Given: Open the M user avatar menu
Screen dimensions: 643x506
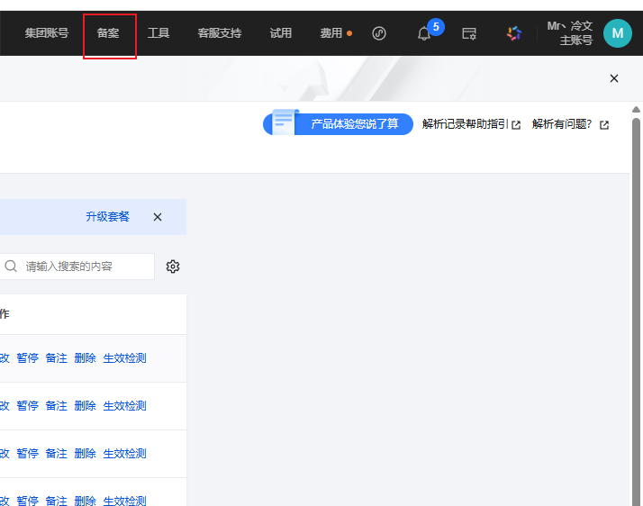Looking at the screenshot, I should coord(617,33).
